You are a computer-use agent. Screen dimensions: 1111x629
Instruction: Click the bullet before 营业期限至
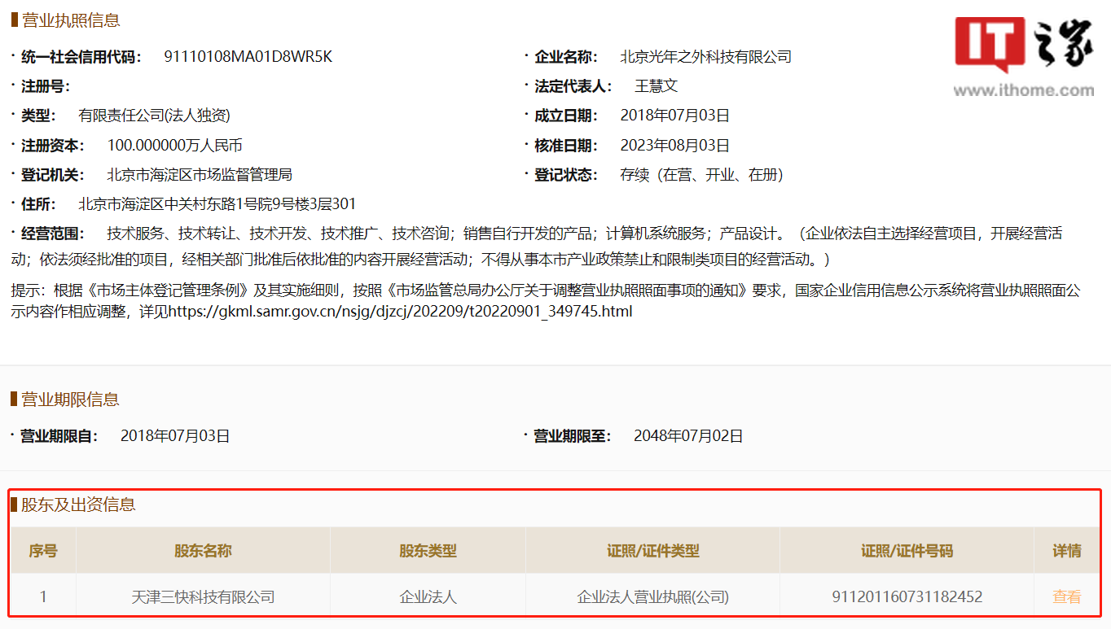525,435
